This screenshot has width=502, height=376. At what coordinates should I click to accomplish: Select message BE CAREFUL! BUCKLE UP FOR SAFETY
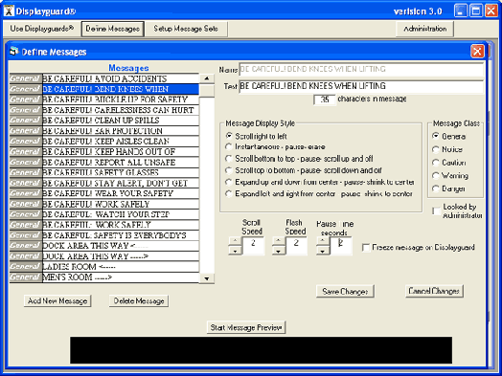pos(104,100)
